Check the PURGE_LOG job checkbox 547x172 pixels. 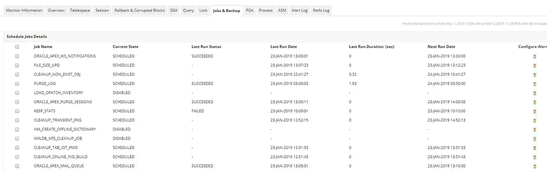[17, 84]
